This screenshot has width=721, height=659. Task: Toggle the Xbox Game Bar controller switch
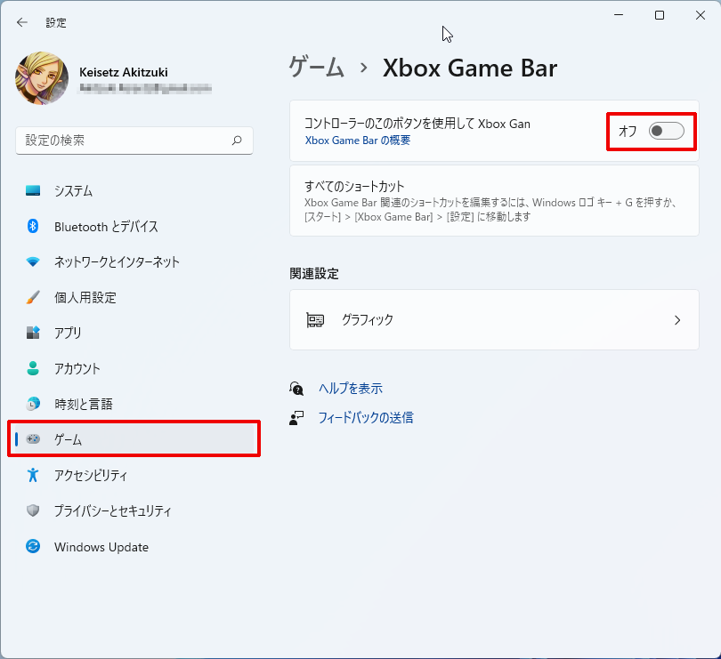coord(667,131)
